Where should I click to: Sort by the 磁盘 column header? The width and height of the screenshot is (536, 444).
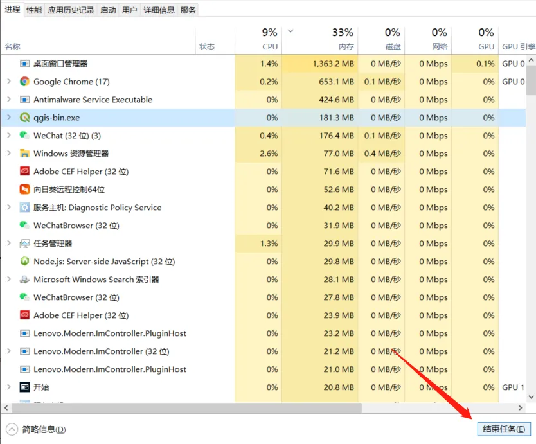pos(382,40)
